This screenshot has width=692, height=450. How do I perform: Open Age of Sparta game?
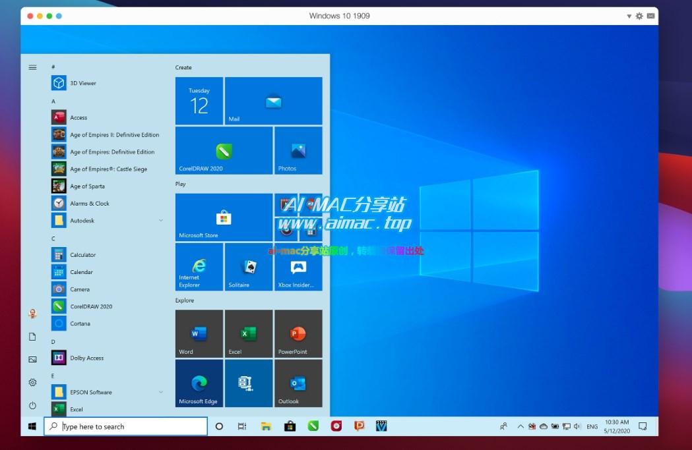pyautogui.click(x=106, y=186)
